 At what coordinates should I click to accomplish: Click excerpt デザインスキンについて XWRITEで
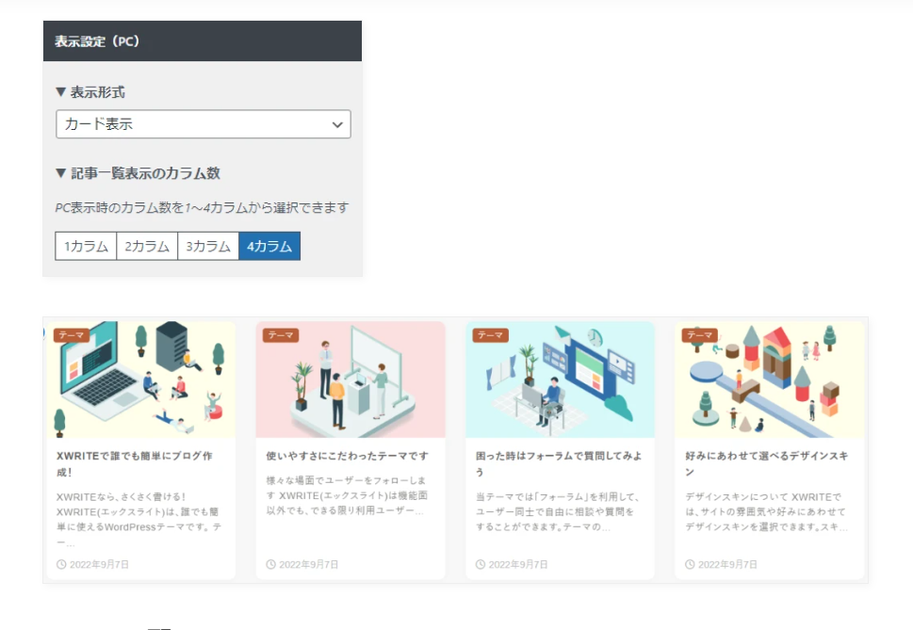click(766, 512)
